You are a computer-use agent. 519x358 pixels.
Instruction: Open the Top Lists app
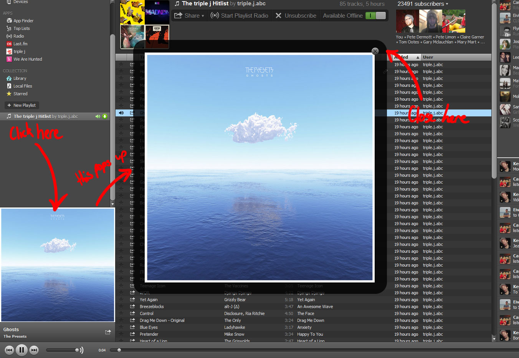(x=21, y=28)
